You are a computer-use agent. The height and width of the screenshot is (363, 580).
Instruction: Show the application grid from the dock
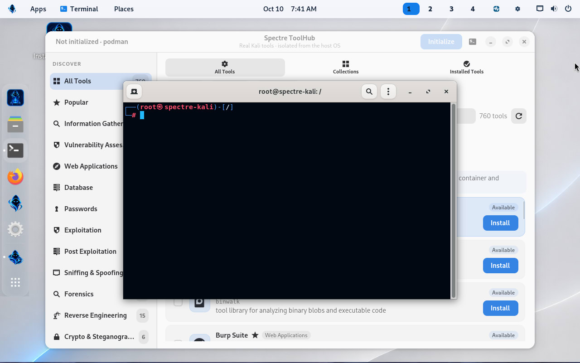point(15,283)
